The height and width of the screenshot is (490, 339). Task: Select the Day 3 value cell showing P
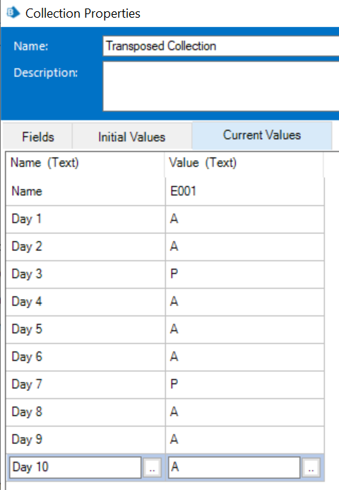pos(245,274)
